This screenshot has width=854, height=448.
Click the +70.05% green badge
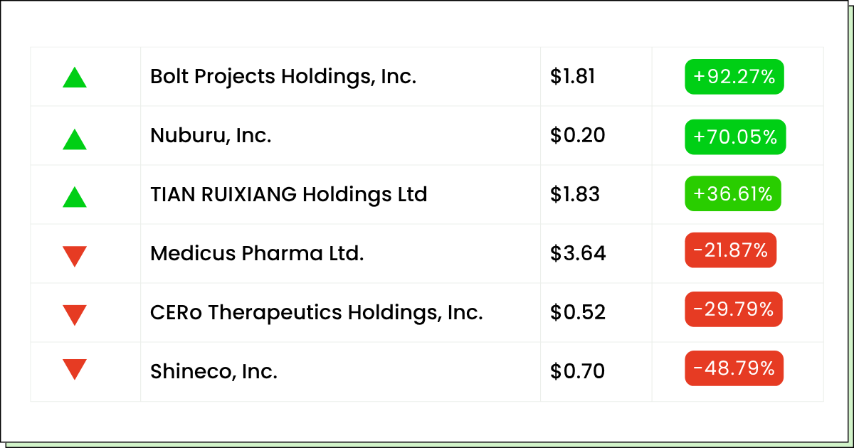click(735, 137)
